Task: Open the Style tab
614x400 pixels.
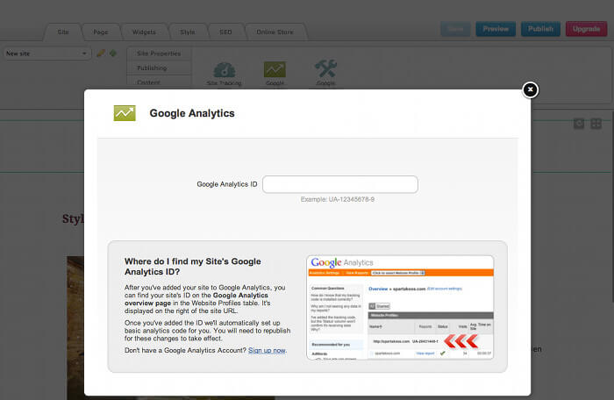Action: click(x=188, y=32)
